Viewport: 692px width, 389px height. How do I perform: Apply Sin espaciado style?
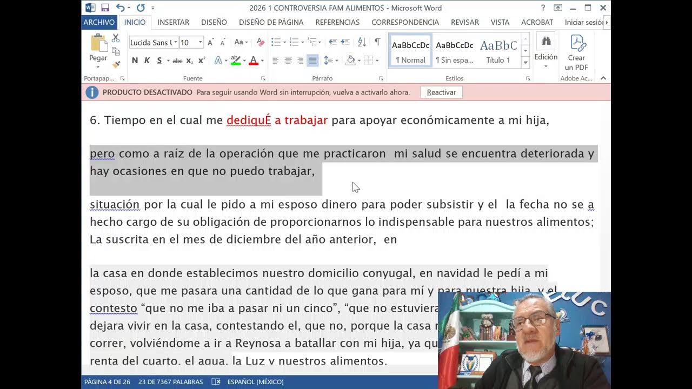(x=455, y=51)
